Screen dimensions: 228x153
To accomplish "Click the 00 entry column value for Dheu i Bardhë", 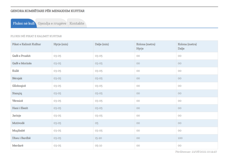I will 138,138.
